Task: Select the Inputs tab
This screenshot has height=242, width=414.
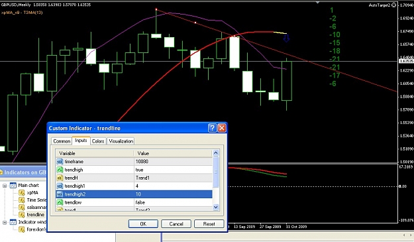Action: [x=81, y=141]
